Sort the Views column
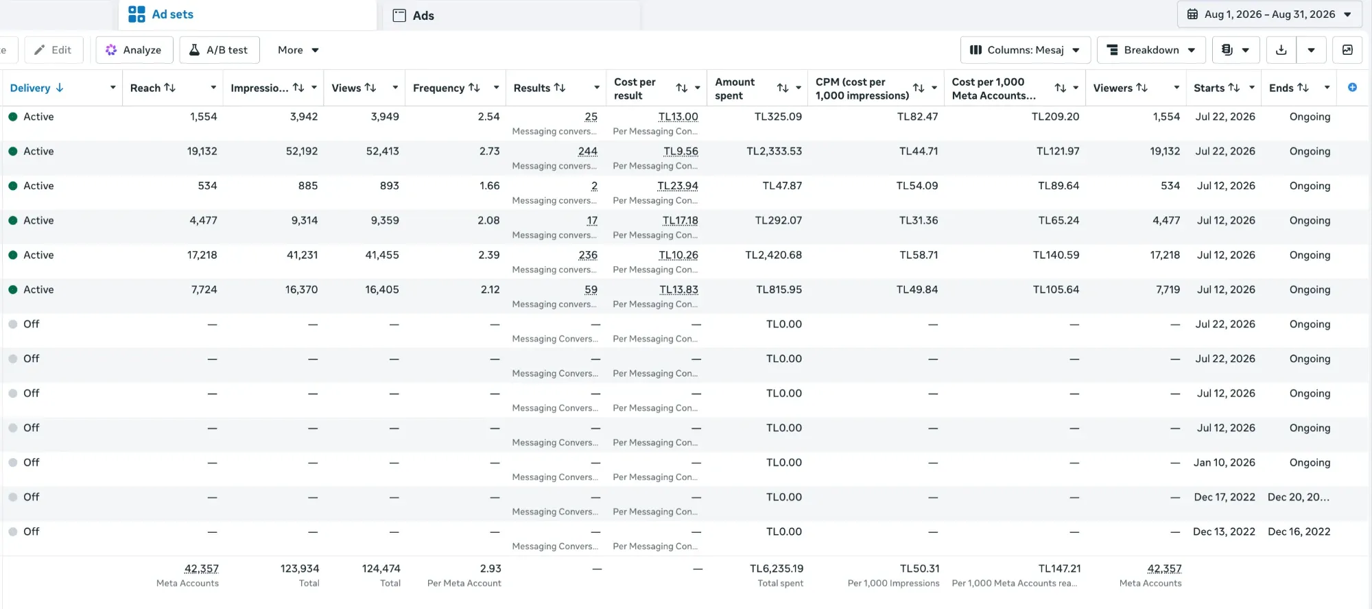Screen dimensions: 1372x609 click(x=370, y=88)
